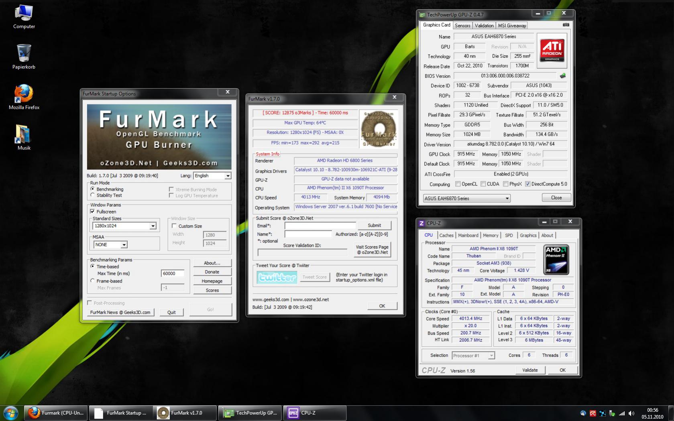Click the Thunderbird tray icon
Image resolution: width=674 pixels, height=421 pixels.
[583, 413]
